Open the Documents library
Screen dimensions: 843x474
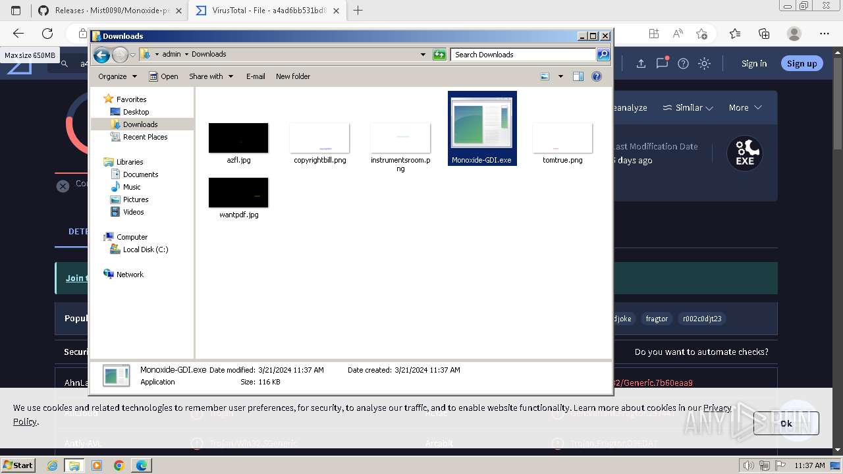point(140,174)
